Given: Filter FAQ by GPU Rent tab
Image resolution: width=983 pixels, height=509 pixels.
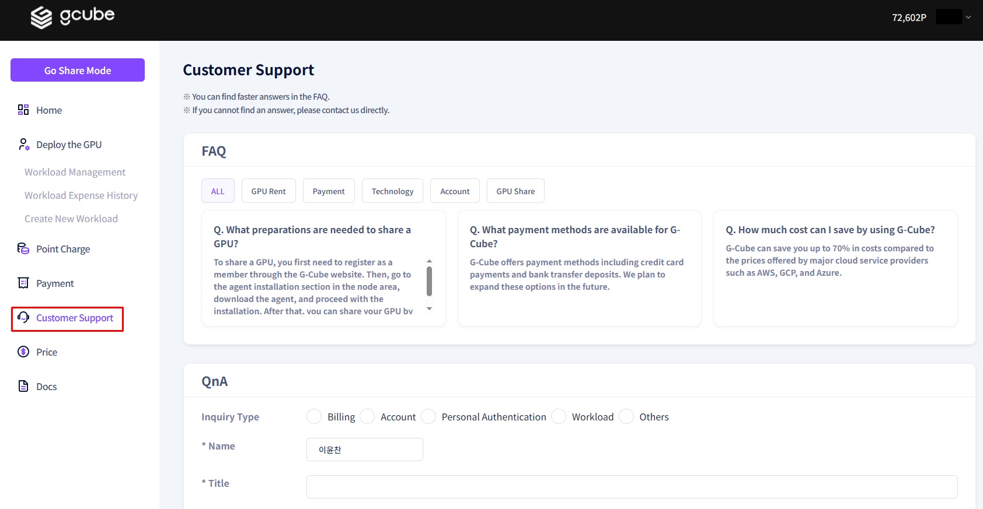Looking at the screenshot, I should point(269,191).
